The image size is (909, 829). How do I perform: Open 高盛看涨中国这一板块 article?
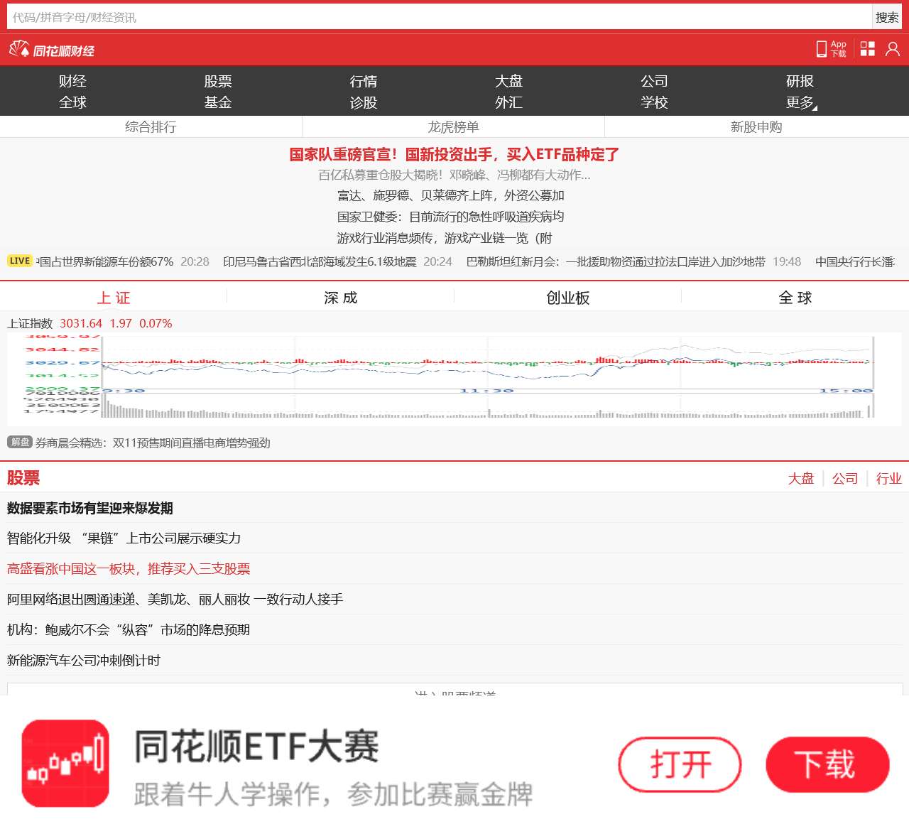129,569
